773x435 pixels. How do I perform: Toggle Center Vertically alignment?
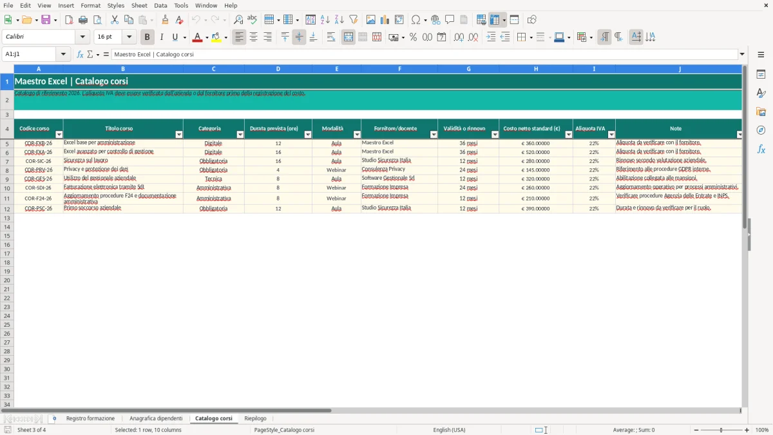click(x=299, y=37)
